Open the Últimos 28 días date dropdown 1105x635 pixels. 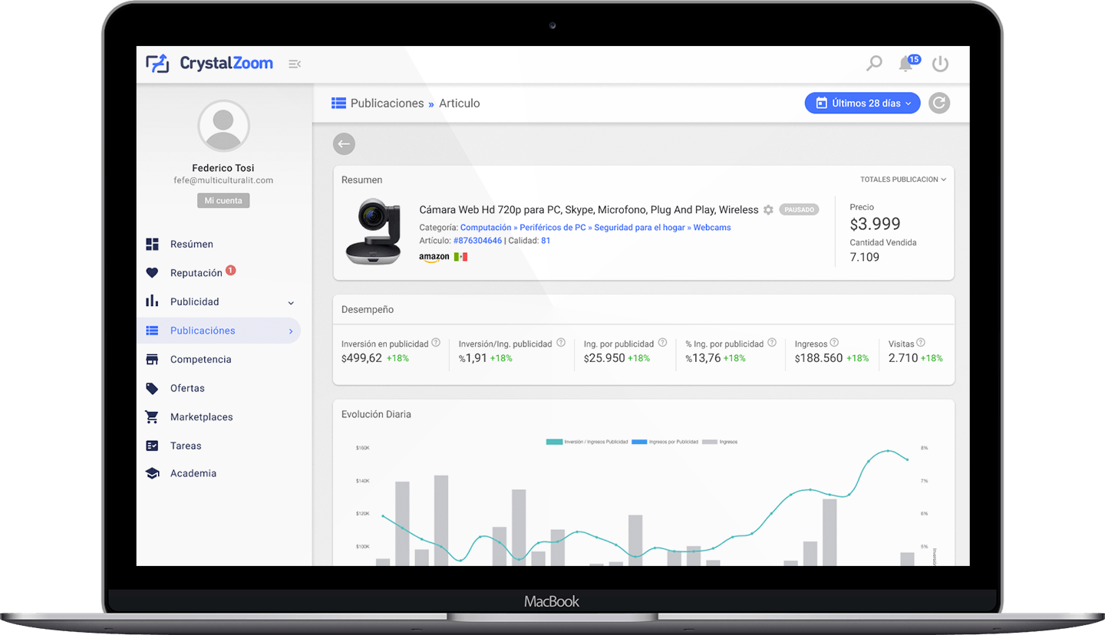(x=862, y=103)
